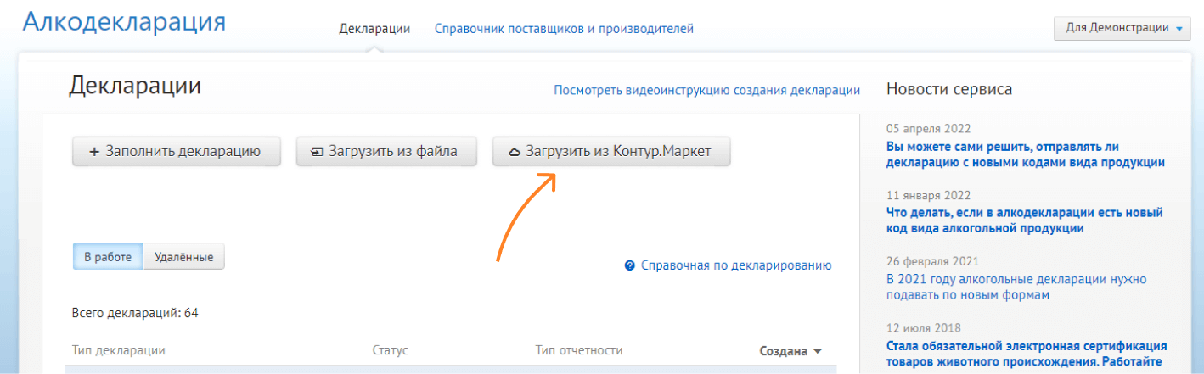This screenshot has width=1204, height=374.
Task: Click the Новости сервиса heading
Action: coord(948,88)
